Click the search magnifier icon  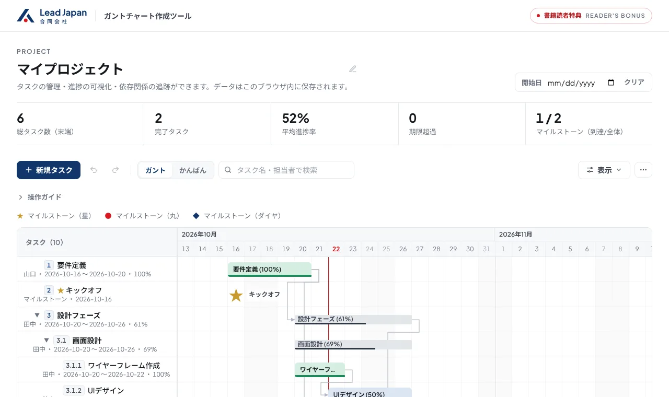(228, 170)
